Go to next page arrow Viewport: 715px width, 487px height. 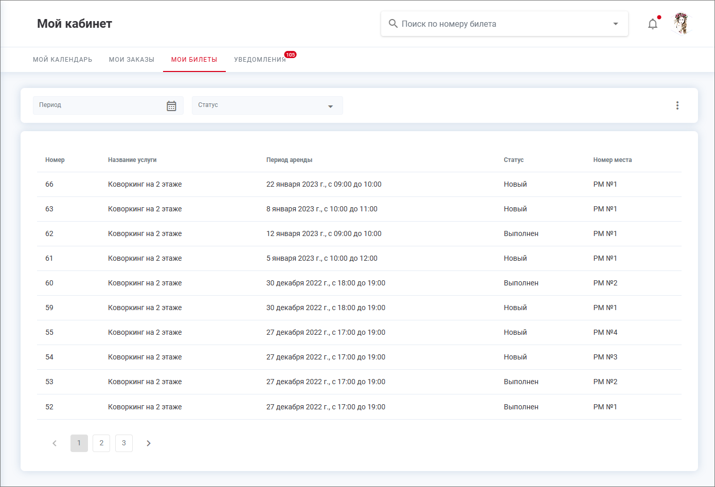click(149, 443)
